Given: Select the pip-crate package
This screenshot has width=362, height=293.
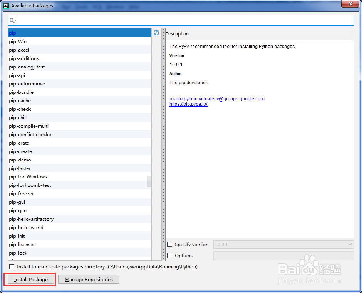Looking at the screenshot, I should [x=80, y=143].
